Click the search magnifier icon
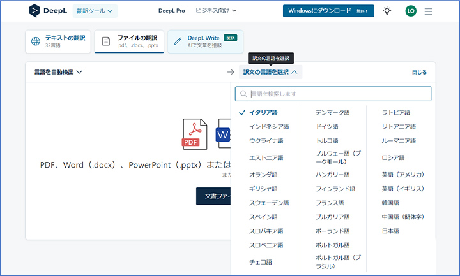Image resolution: width=460 pixels, height=276 pixels. [243, 94]
